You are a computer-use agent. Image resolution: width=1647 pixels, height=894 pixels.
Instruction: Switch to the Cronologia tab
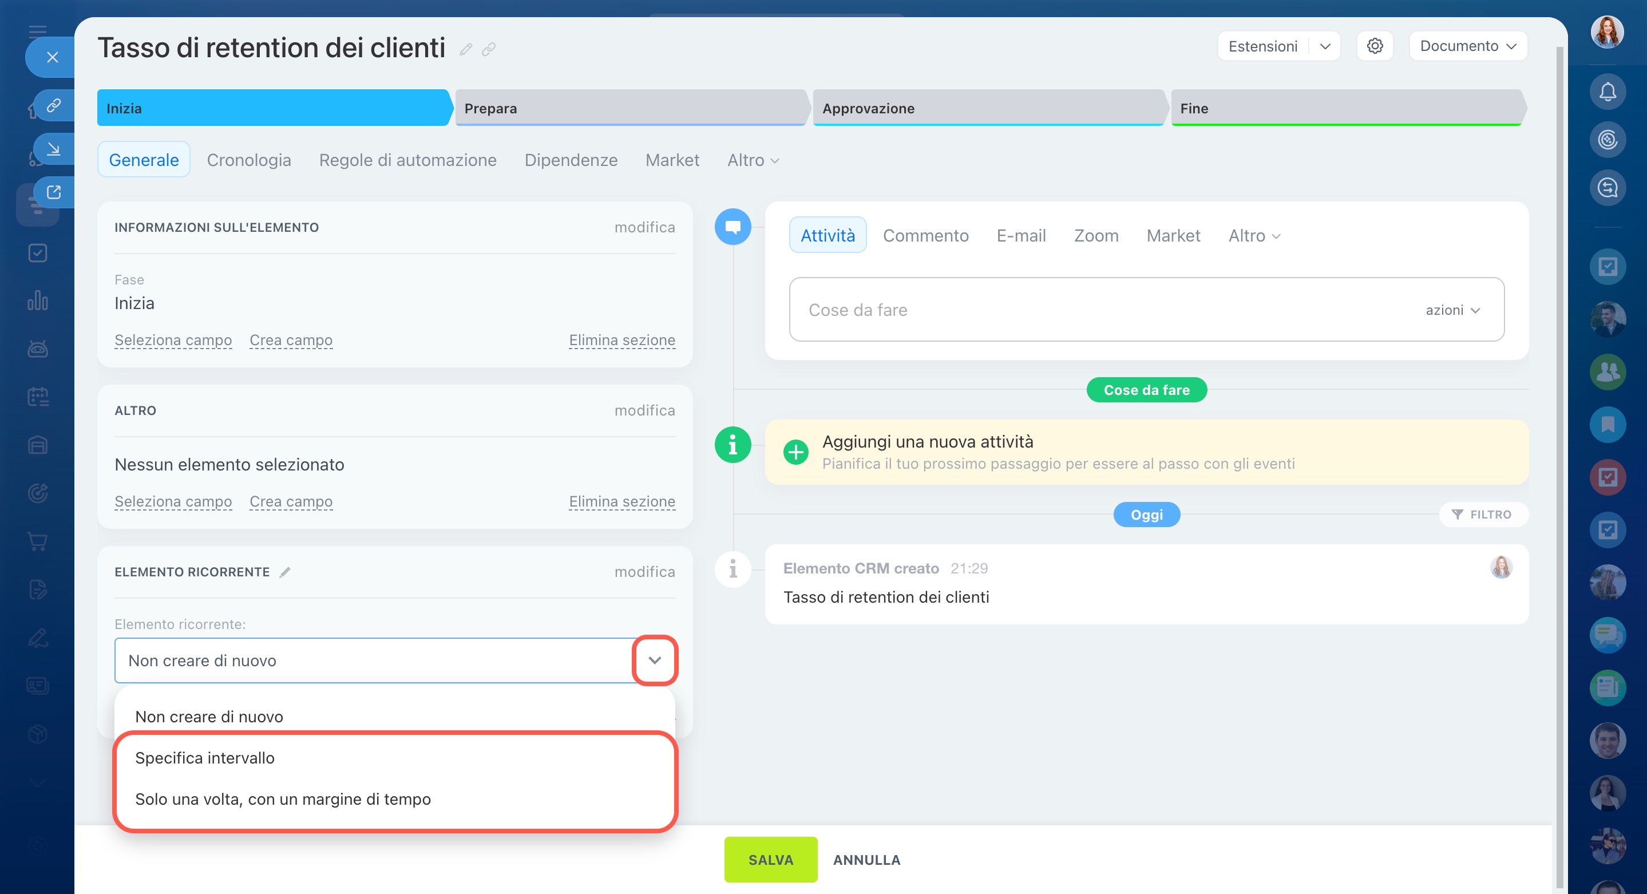(x=248, y=160)
